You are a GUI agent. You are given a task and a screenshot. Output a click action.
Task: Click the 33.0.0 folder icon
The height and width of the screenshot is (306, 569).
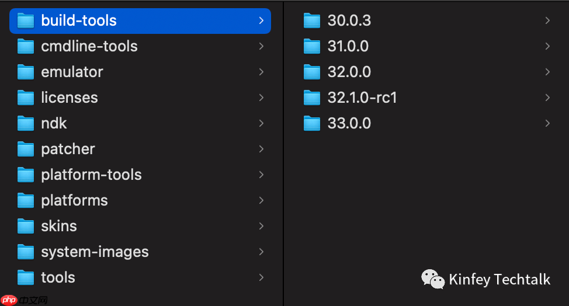pyautogui.click(x=313, y=124)
